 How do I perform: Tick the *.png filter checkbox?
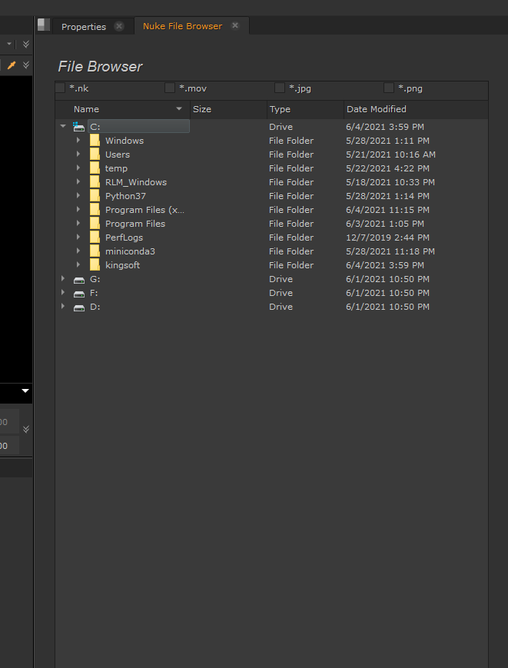click(389, 88)
